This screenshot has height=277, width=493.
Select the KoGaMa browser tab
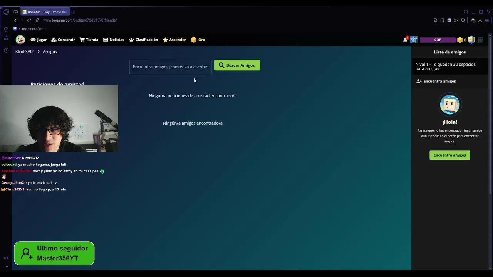point(45,12)
